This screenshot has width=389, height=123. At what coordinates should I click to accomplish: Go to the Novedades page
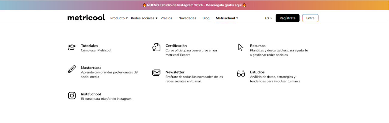pyautogui.click(x=187, y=18)
